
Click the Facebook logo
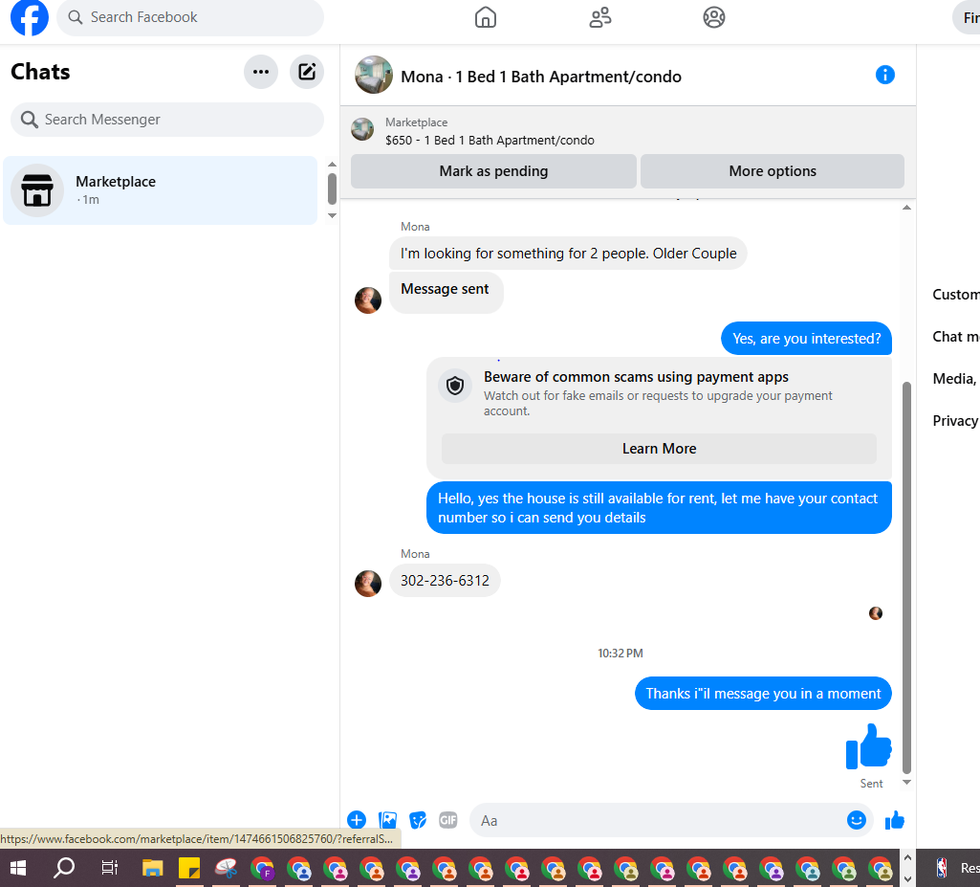click(30, 17)
